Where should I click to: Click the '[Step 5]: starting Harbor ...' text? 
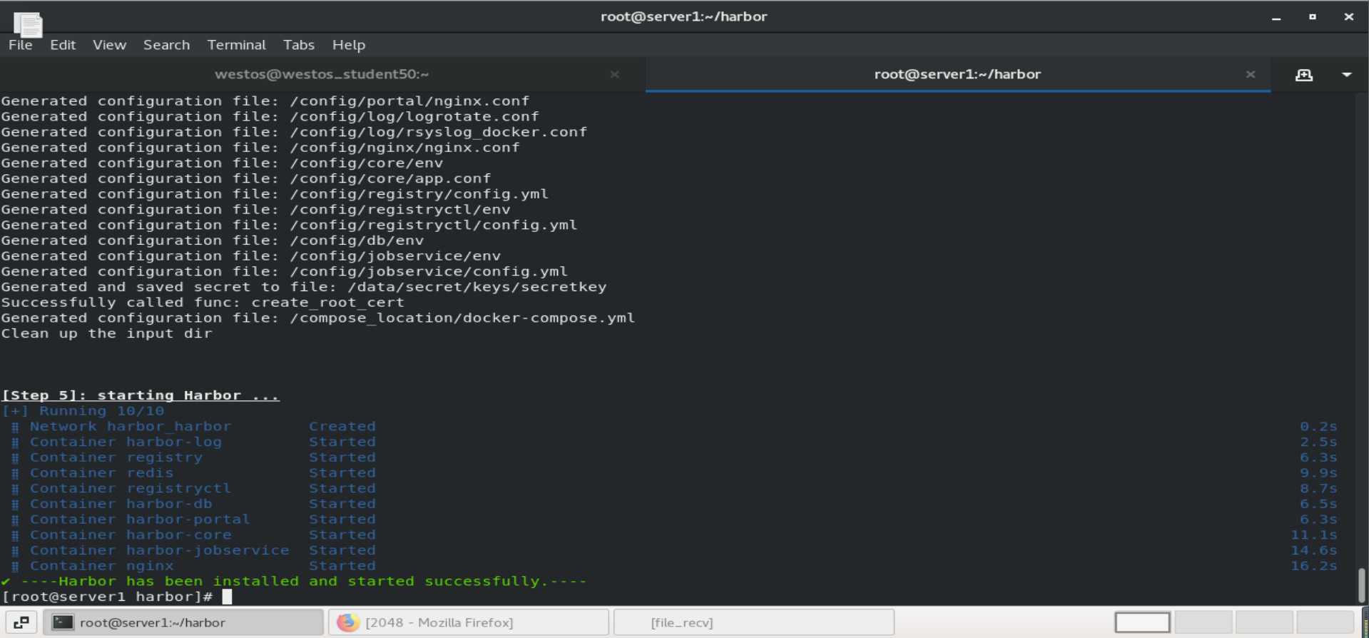tap(140, 395)
